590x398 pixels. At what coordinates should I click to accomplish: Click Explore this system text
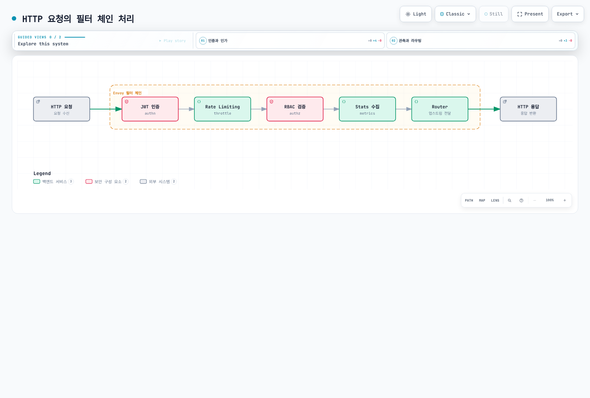43,44
